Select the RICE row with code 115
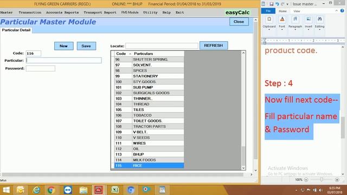The width and height of the screenshot is (347, 195). pyautogui.click(x=149, y=166)
